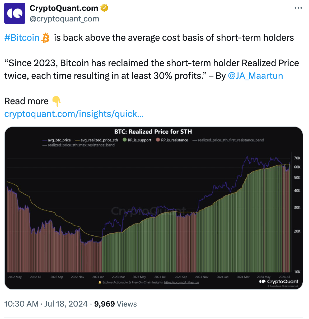Toggle the avg_btc_price legend entry
This screenshot has width=309, height=319.
[59, 140]
